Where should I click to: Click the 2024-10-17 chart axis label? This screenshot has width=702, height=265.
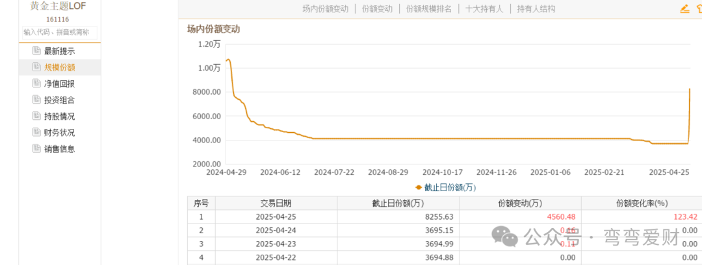[x=443, y=172]
